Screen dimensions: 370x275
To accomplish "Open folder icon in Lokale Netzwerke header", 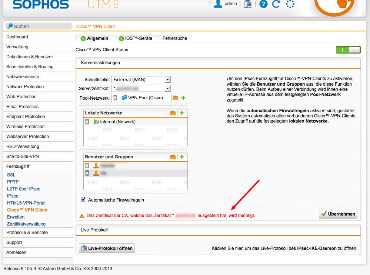I will 173,113.
